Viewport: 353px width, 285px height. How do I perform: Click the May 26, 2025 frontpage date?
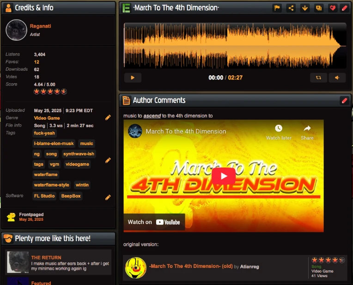[31, 219]
